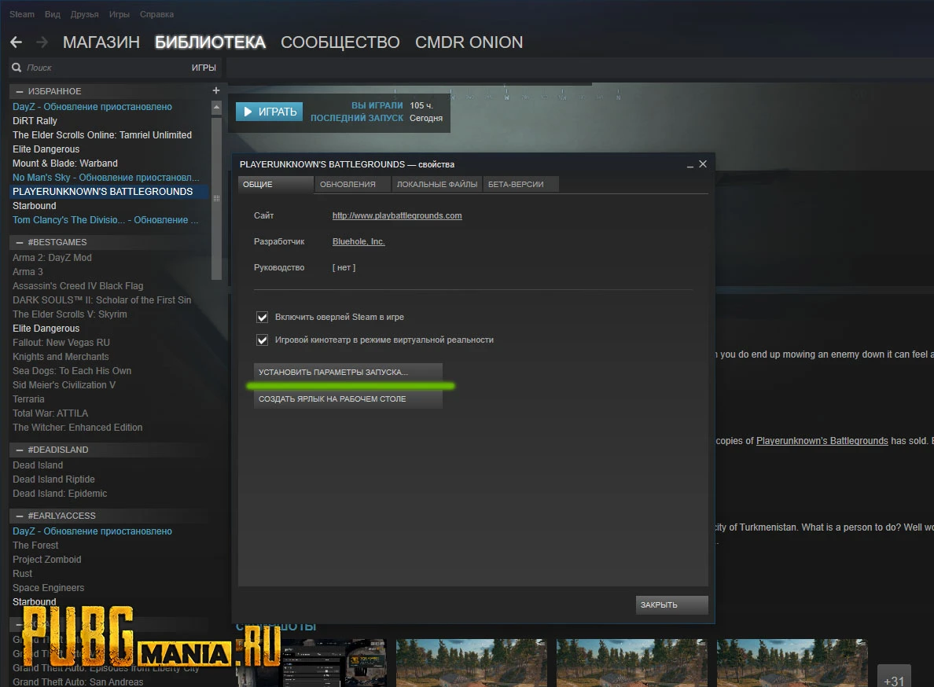Viewport: 934px width, 687px height.
Task: Open the playbattlegrounds.com website link
Action: coord(397,215)
